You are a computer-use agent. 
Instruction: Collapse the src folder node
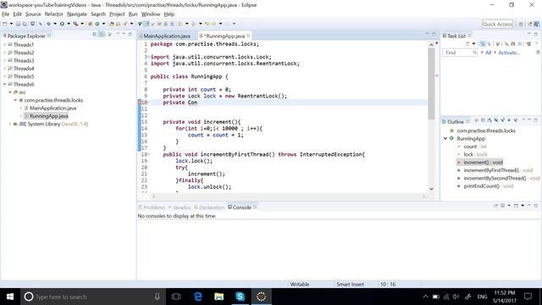[10, 92]
